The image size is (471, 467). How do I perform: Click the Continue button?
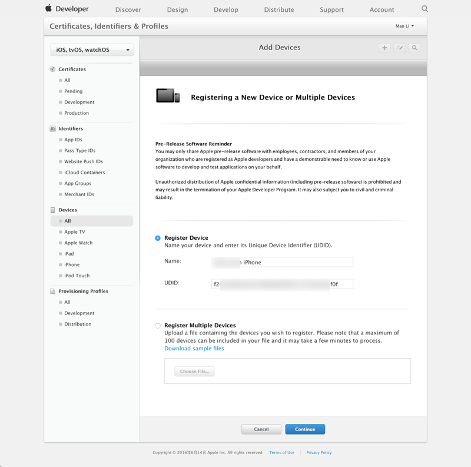pos(305,429)
